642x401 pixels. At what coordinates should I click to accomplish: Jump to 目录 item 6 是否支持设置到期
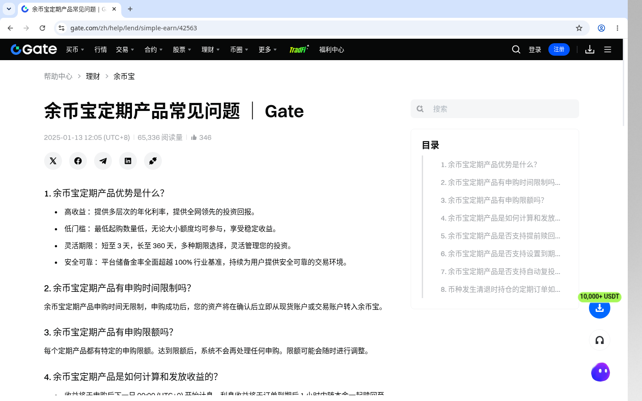(500, 254)
